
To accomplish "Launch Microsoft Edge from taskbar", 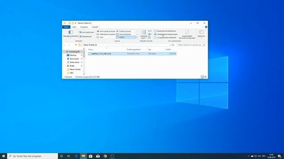I will point(76,156).
